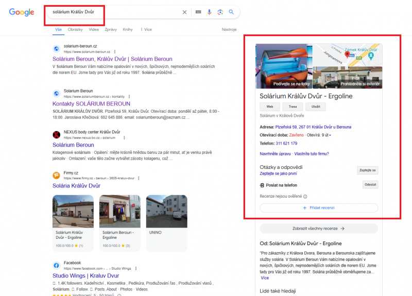Open the Nástroje search tools
The width and height of the screenshot is (412, 296).
tap(229, 29)
